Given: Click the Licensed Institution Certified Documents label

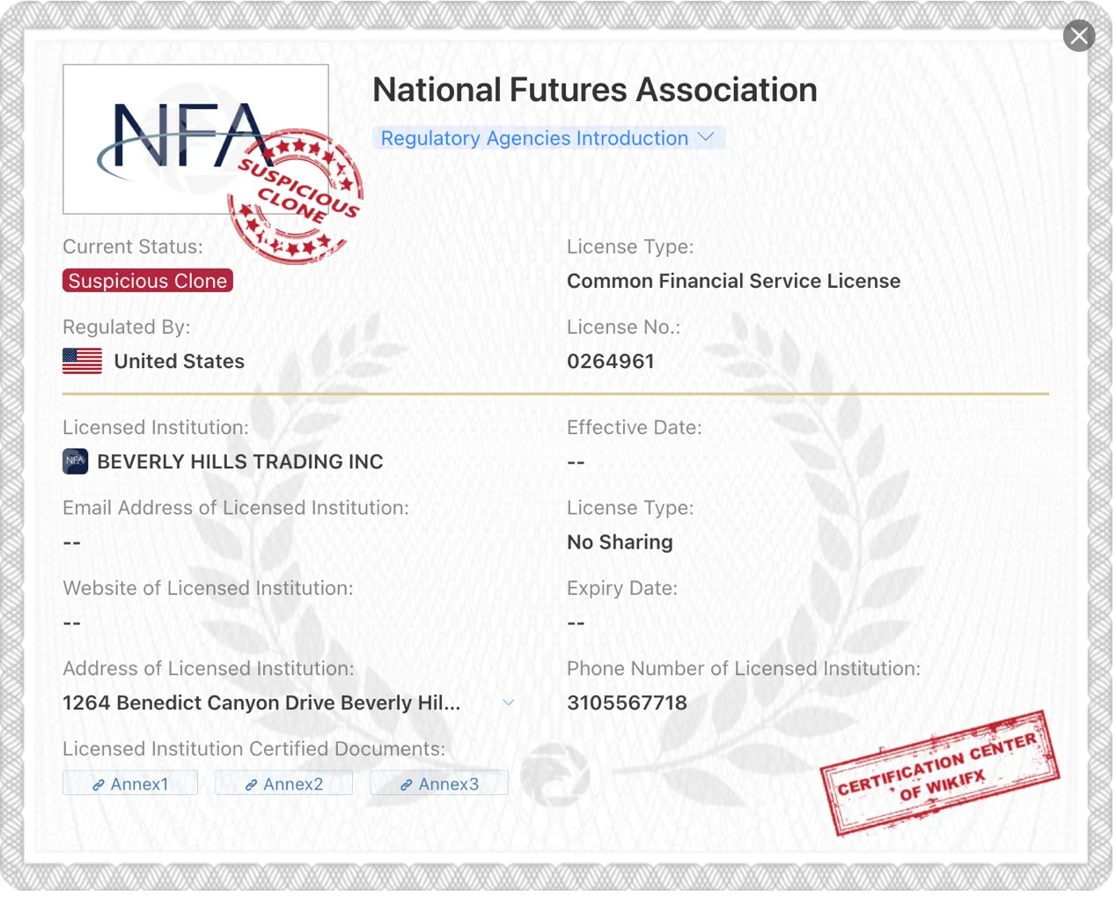Looking at the screenshot, I should pyautogui.click(x=255, y=751).
